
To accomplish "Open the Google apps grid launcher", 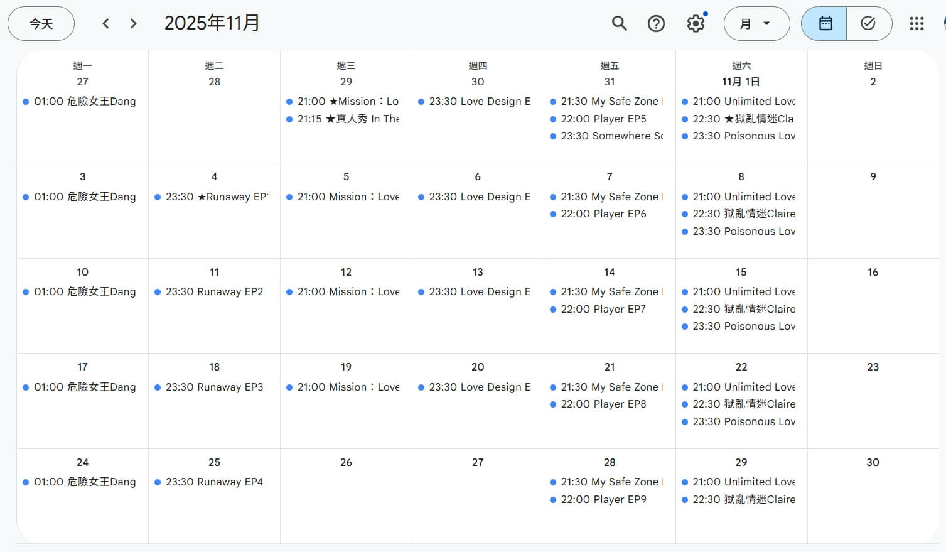I will pyautogui.click(x=916, y=24).
